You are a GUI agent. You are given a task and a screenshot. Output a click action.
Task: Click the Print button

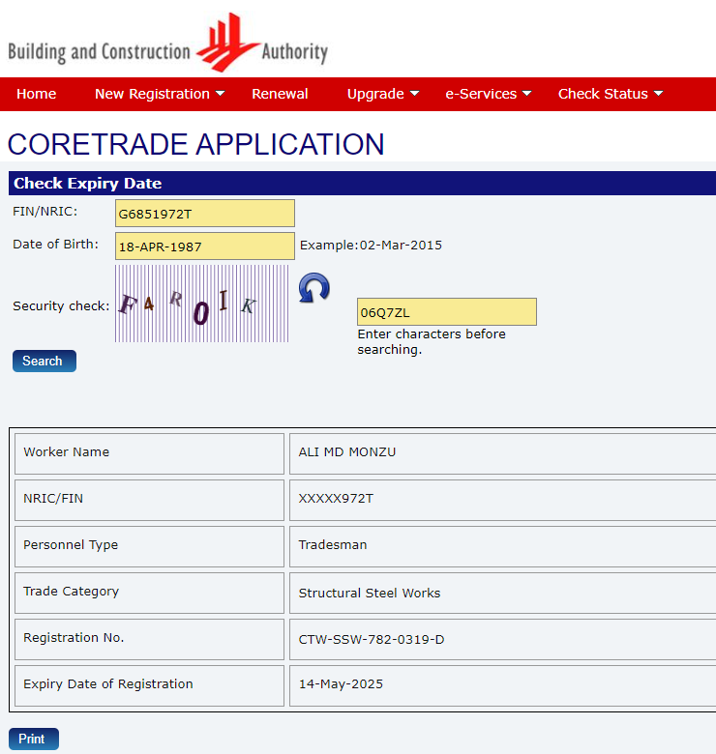point(33,739)
